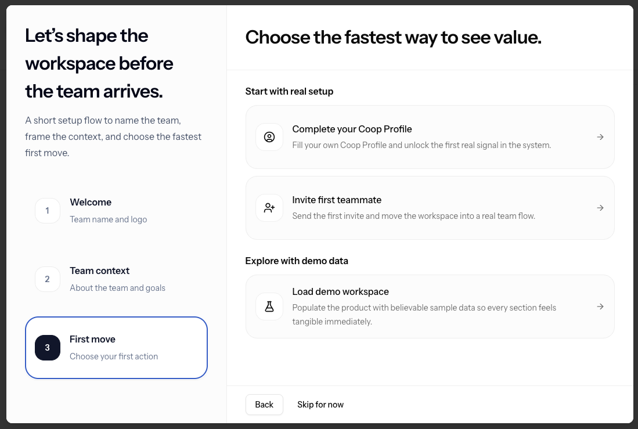Click the Coop Profile circular avatar icon

coord(269,137)
